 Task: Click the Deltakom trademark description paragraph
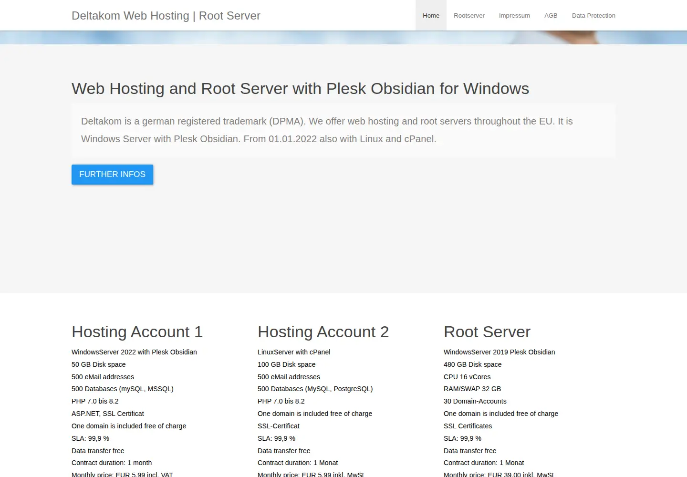pyautogui.click(x=343, y=130)
